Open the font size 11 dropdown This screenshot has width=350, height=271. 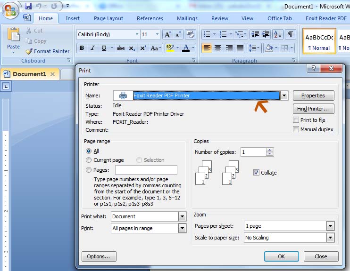point(157,34)
